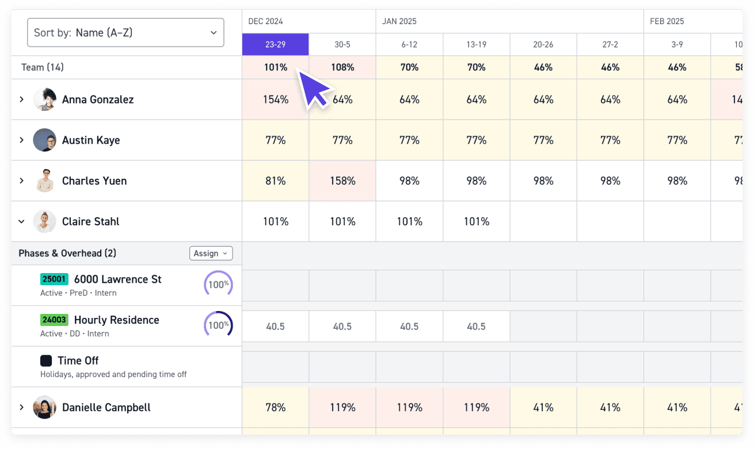Click Claire Stahl's avatar photo
The width and height of the screenshot is (754, 449).
pyautogui.click(x=45, y=221)
